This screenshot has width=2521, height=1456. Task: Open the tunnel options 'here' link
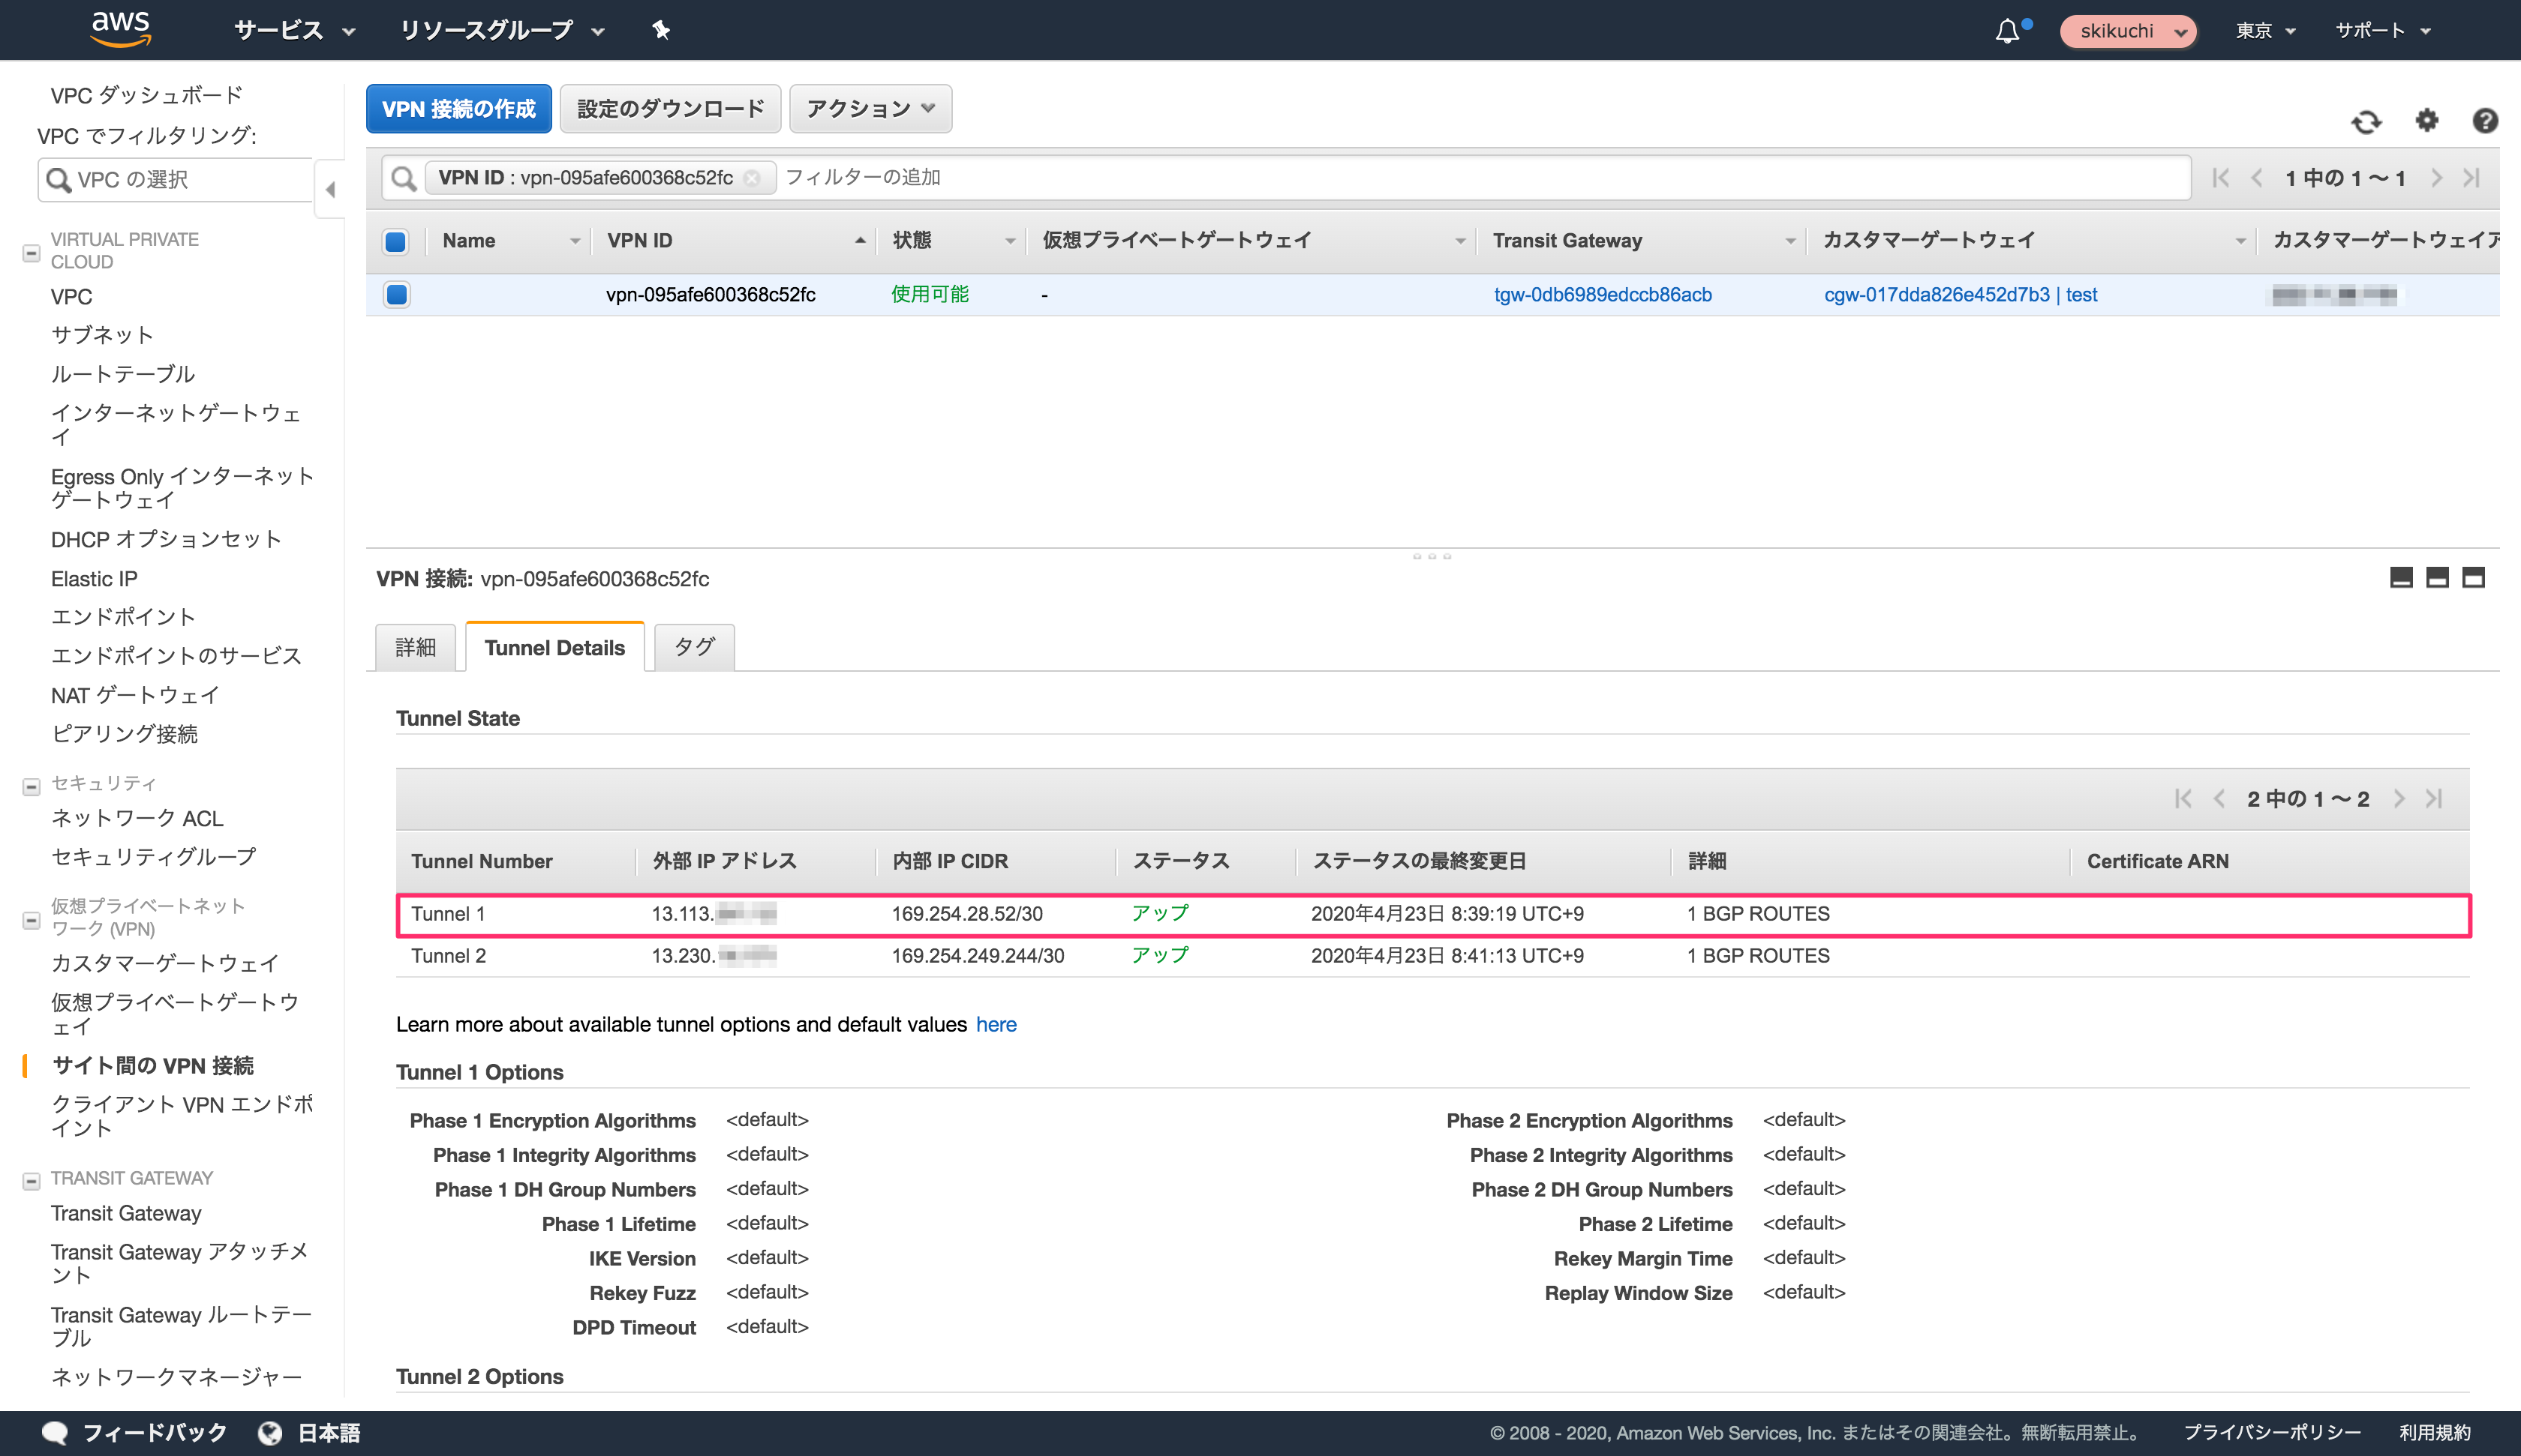point(996,1024)
